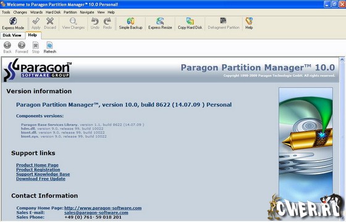Visit http://www.paragon-software.com link
Image resolution: width=346 pixels, height=222 pixels.
(103, 208)
